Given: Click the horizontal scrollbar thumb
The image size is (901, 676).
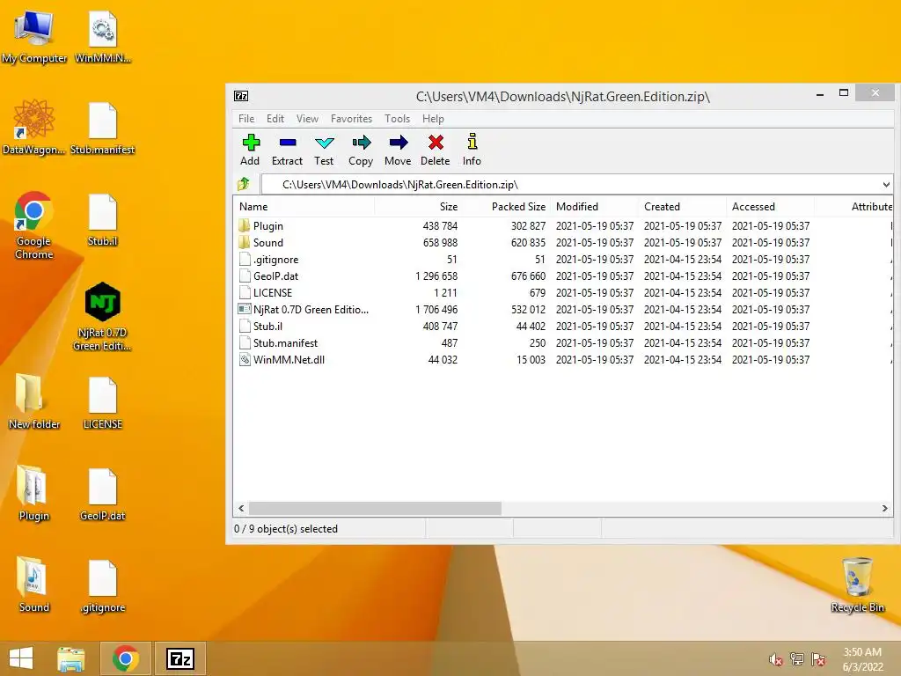Looking at the screenshot, I should point(375,508).
